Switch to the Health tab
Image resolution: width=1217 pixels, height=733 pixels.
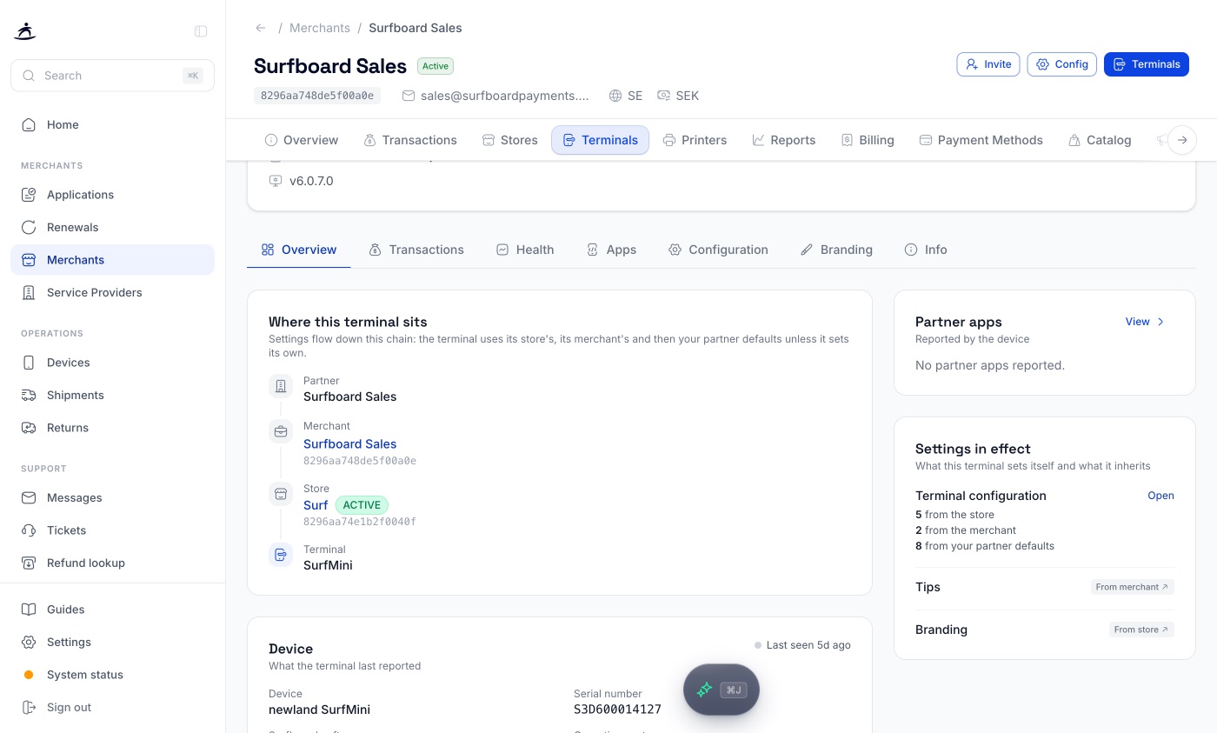524,250
